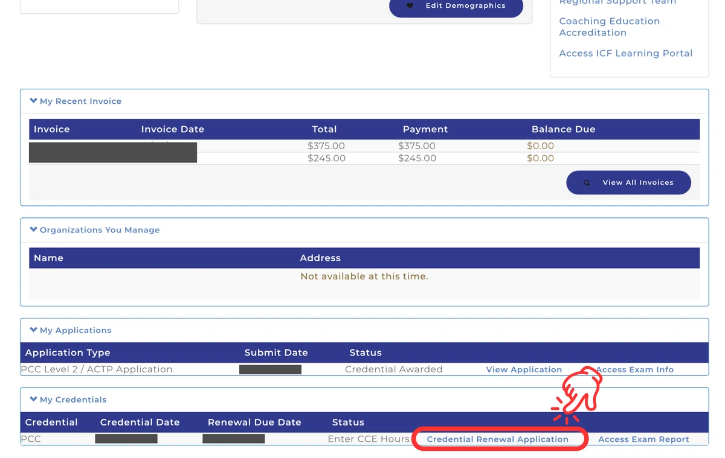
Task: Open the Access Exam Report link
Action: point(643,439)
